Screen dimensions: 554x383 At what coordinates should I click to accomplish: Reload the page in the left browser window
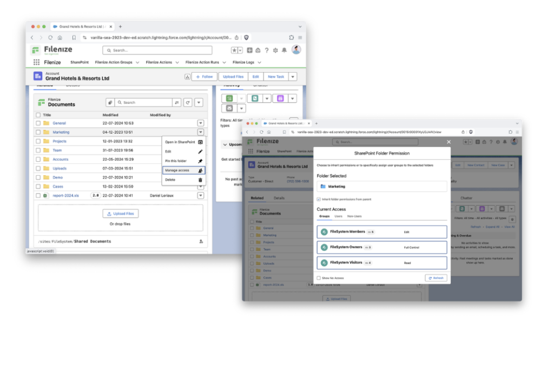[50, 37]
